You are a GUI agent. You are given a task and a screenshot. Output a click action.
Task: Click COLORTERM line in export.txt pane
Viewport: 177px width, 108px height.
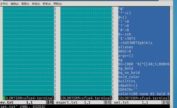click(x=86, y=98)
